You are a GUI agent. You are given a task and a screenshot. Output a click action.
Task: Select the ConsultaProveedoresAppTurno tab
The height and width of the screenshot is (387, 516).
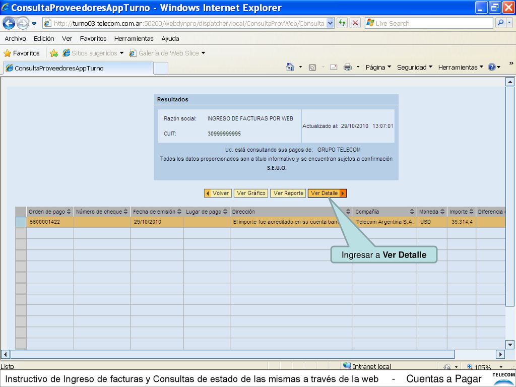[78, 68]
